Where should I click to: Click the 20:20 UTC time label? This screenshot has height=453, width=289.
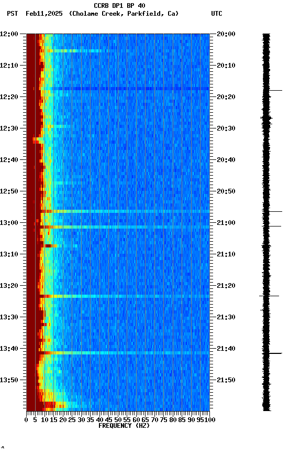click(x=226, y=97)
